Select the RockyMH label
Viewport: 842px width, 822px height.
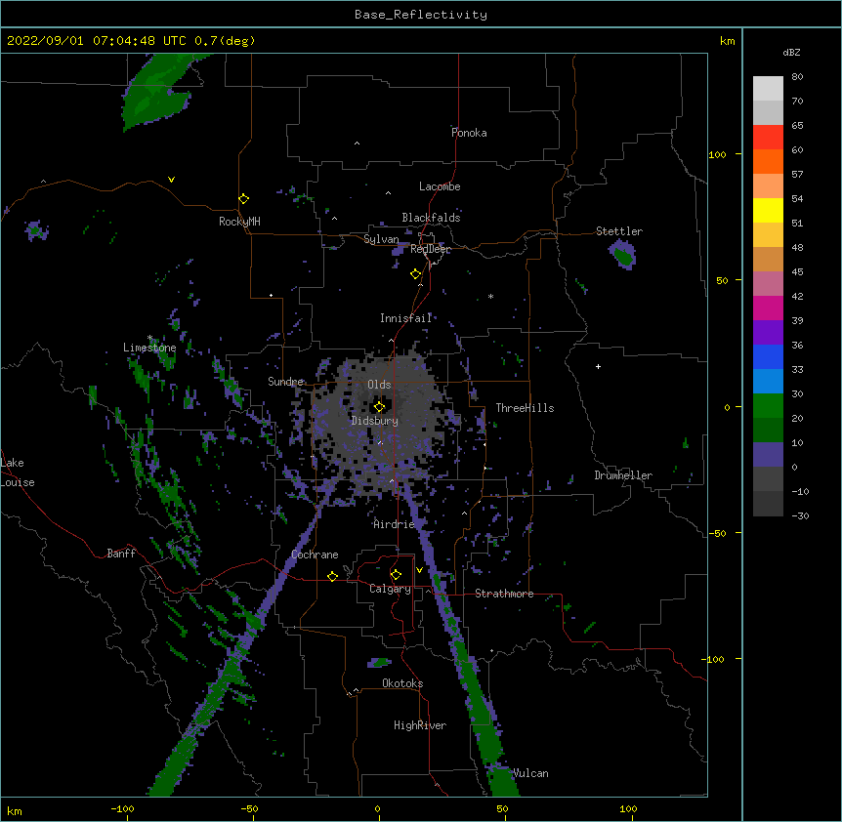coord(239,222)
